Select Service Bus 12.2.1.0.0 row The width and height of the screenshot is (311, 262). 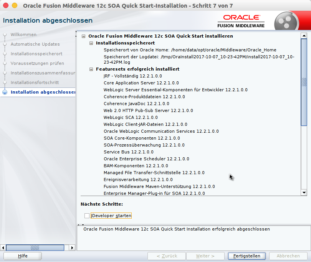point(129,152)
